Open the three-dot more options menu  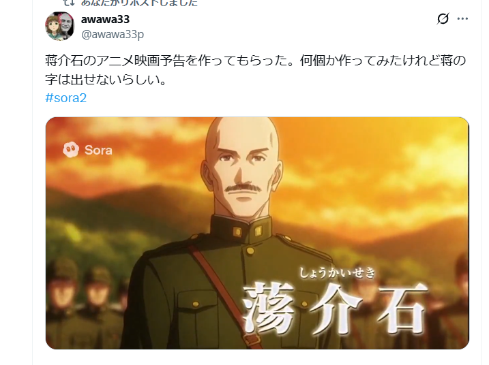pyautogui.click(x=462, y=18)
